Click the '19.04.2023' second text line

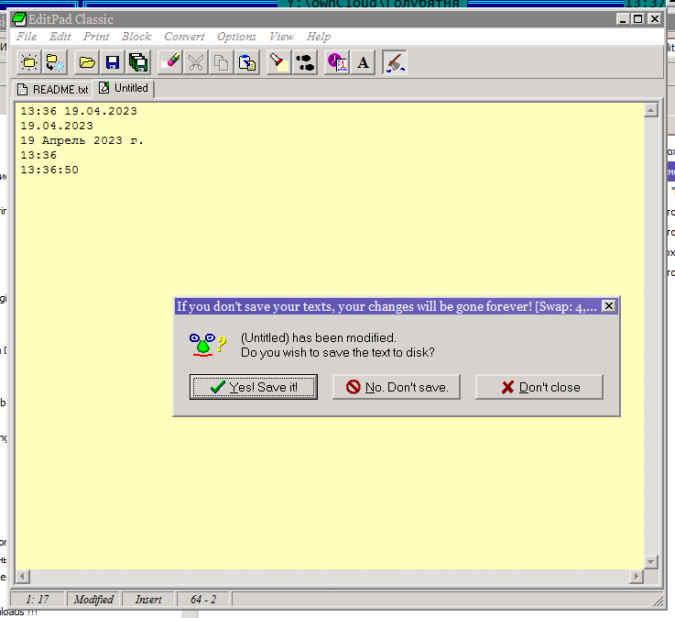point(57,126)
